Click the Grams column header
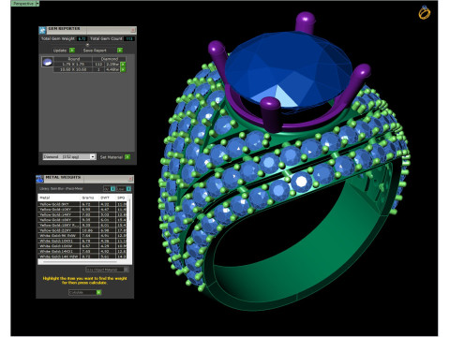The image size is (450, 337). tap(90, 198)
